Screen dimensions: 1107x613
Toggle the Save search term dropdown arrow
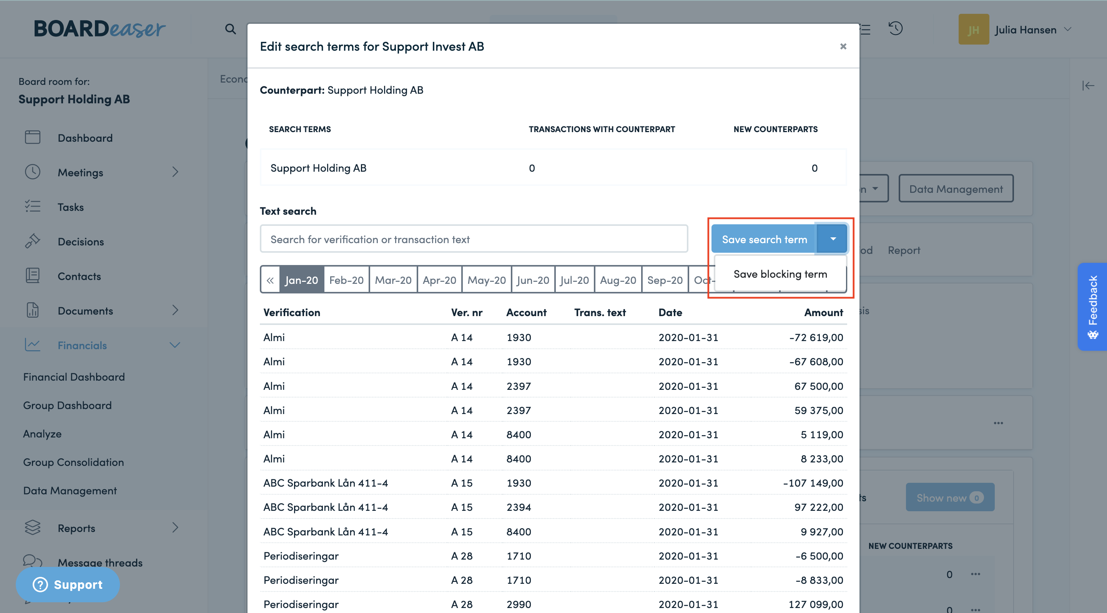(x=833, y=239)
